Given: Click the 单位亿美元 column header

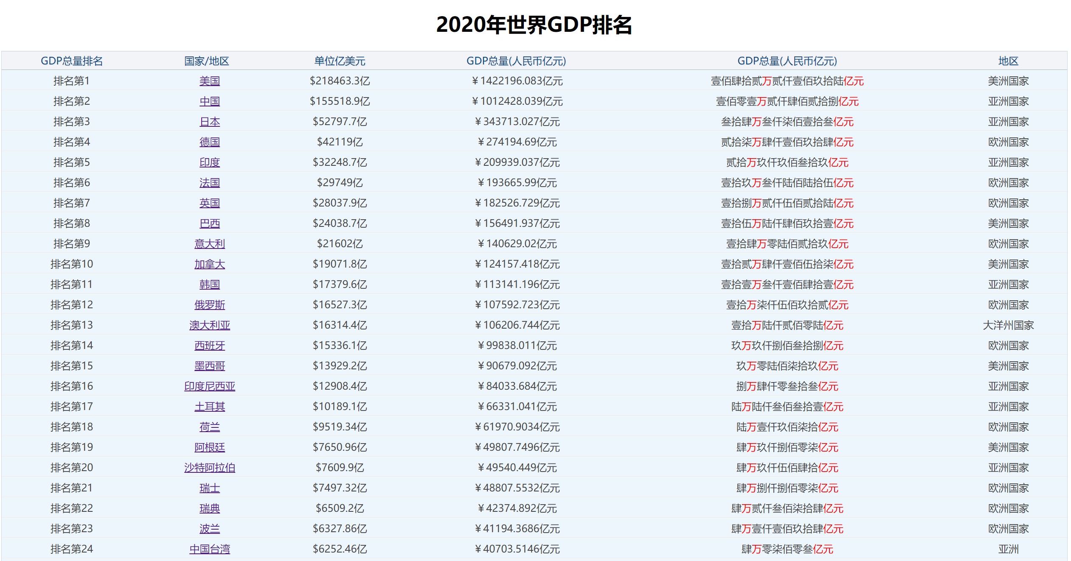Looking at the screenshot, I should pyautogui.click(x=340, y=61).
